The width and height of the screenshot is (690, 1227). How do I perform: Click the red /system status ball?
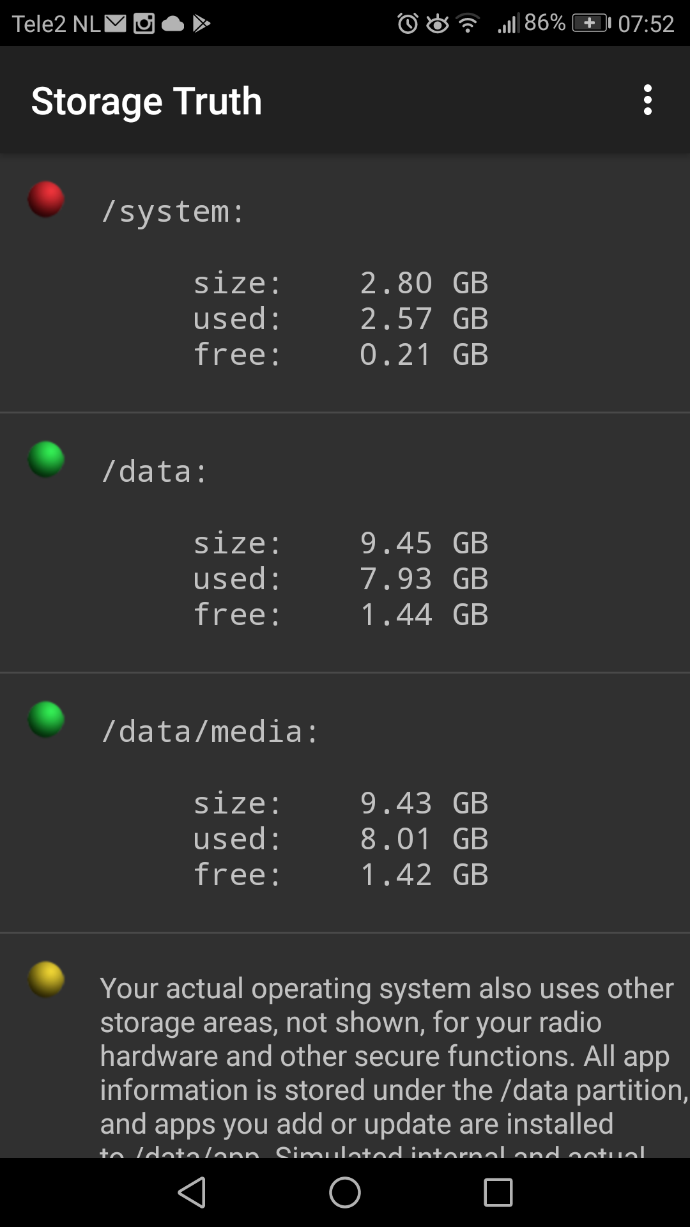[x=46, y=199]
